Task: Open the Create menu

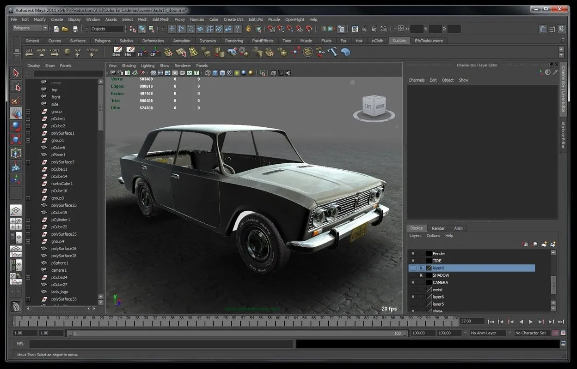Action: pos(57,19)
